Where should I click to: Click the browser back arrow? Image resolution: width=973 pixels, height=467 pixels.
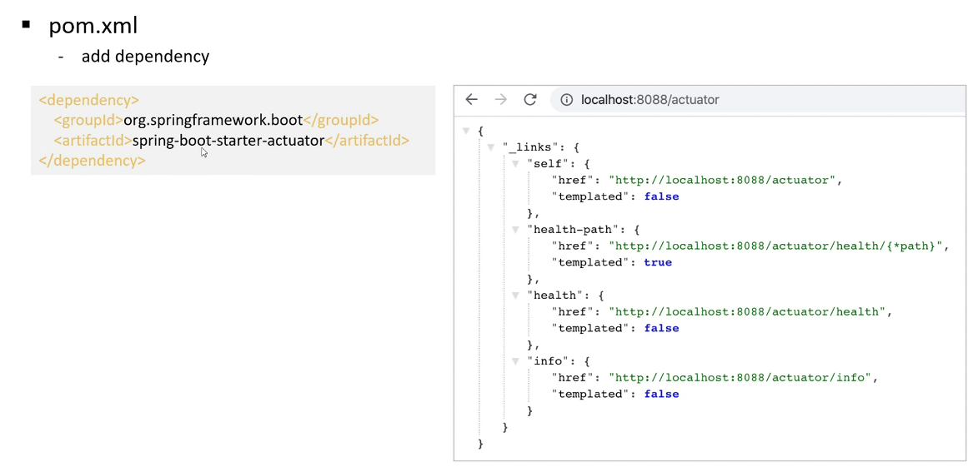coord(472,100)
